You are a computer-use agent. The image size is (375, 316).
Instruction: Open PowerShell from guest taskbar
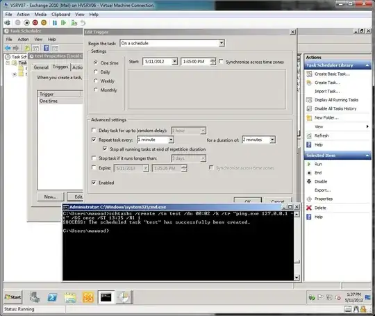[x=52, y=297]
